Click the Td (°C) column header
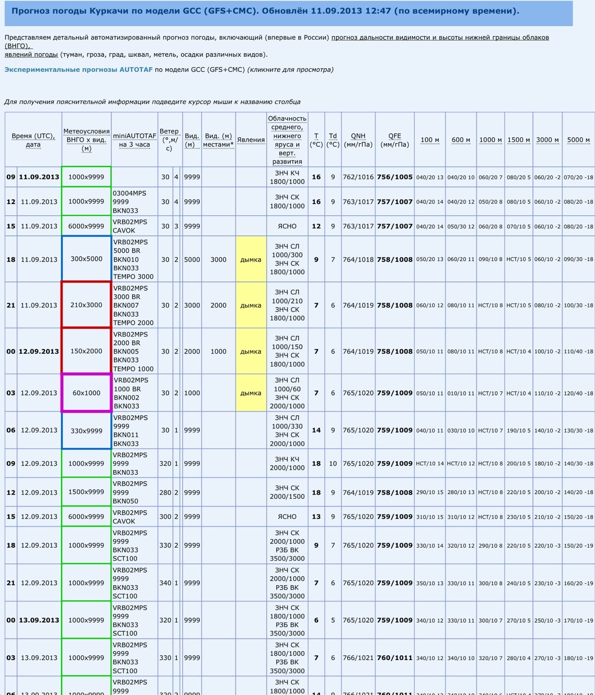595x695 pixels. pos(333,140)
